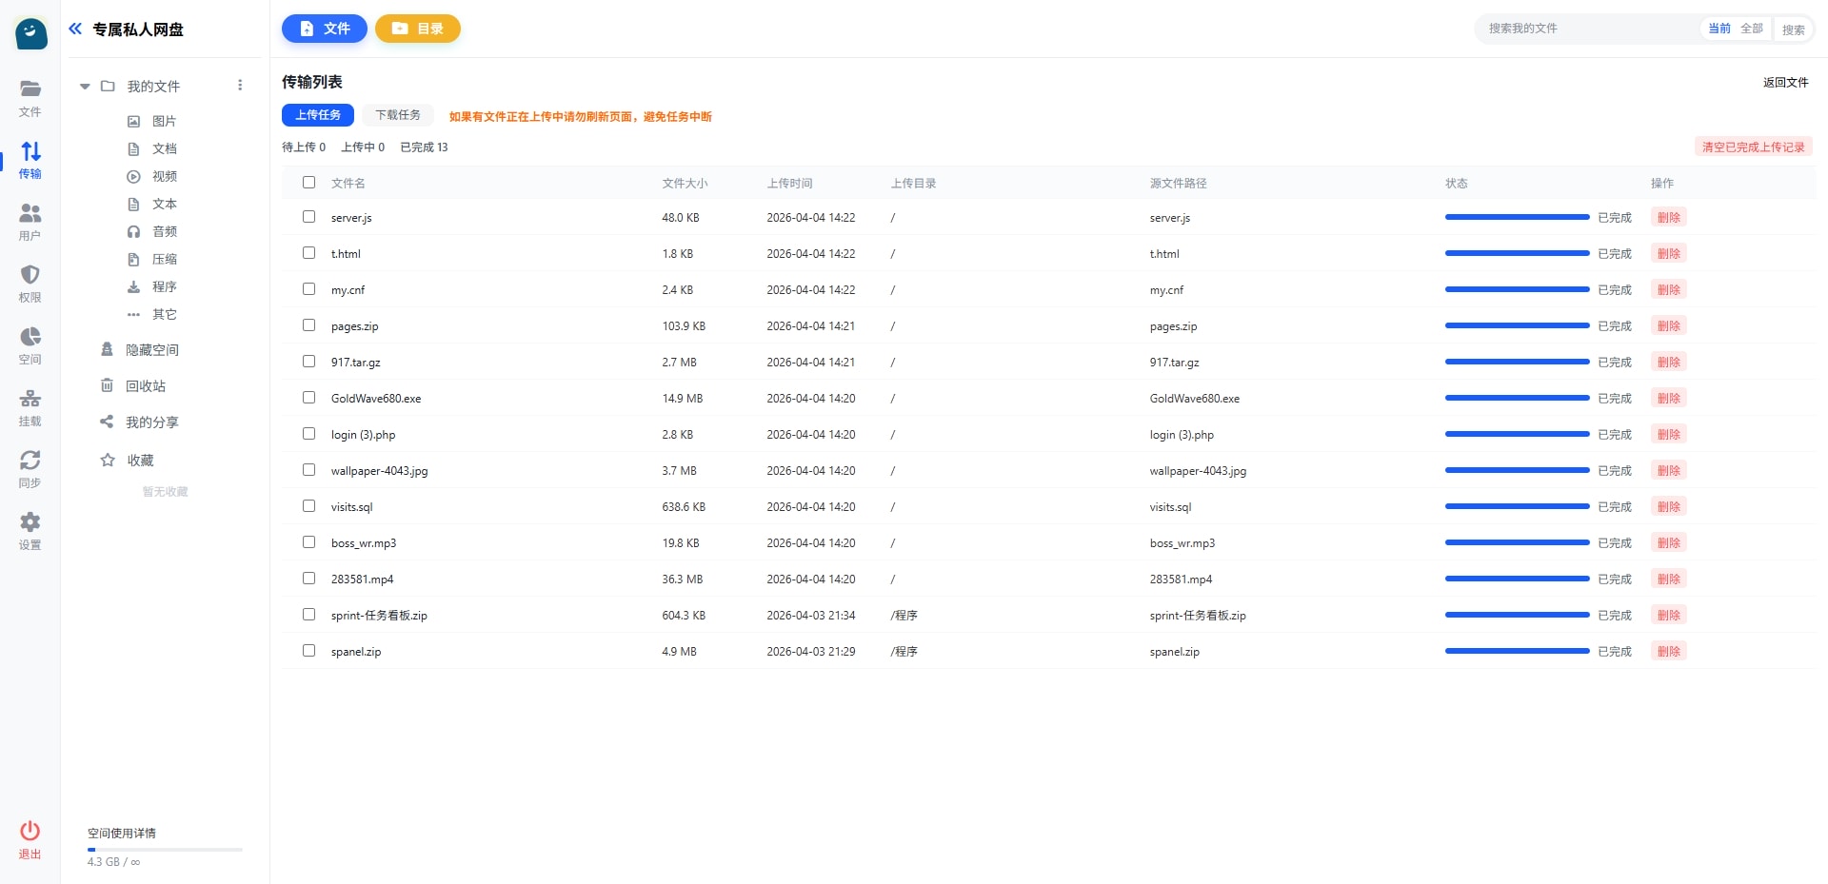1828x884 pixels.
Task: Collapse the 我的文件 tree arrow
Action: click(x=85, y=87)
